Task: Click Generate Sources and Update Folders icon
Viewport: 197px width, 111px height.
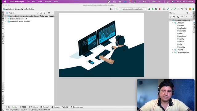Action: 174,17
